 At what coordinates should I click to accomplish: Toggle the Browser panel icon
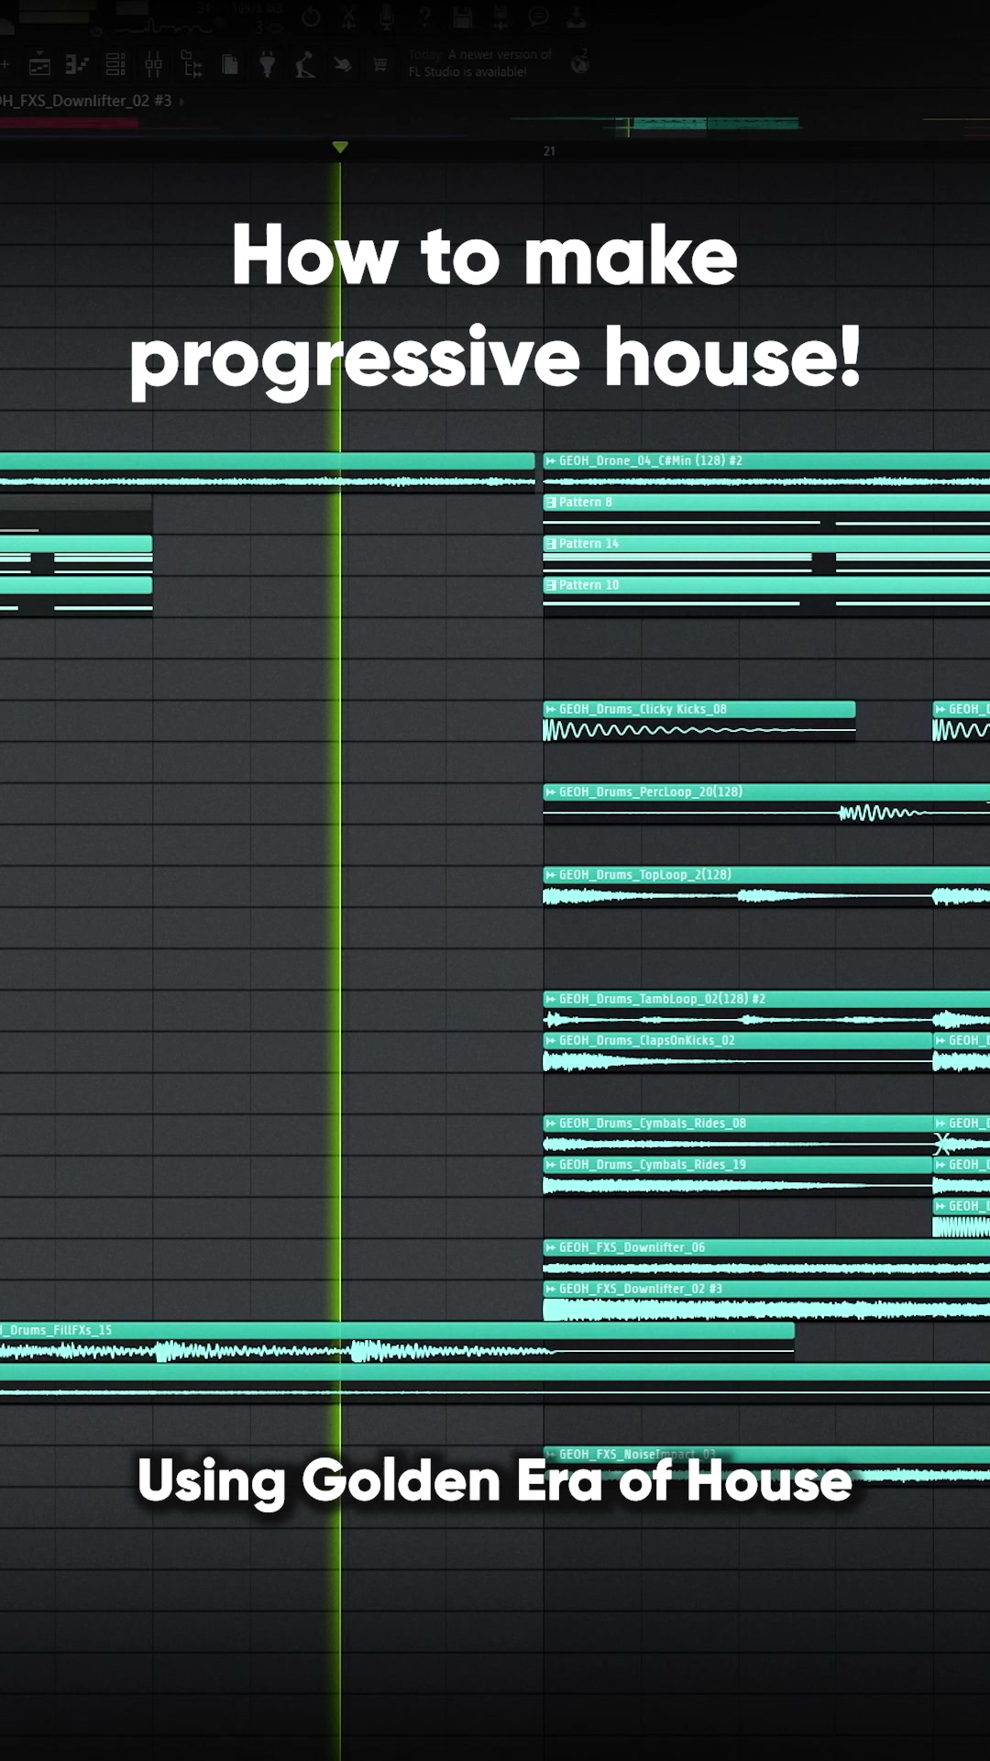[x=192, y=65]
